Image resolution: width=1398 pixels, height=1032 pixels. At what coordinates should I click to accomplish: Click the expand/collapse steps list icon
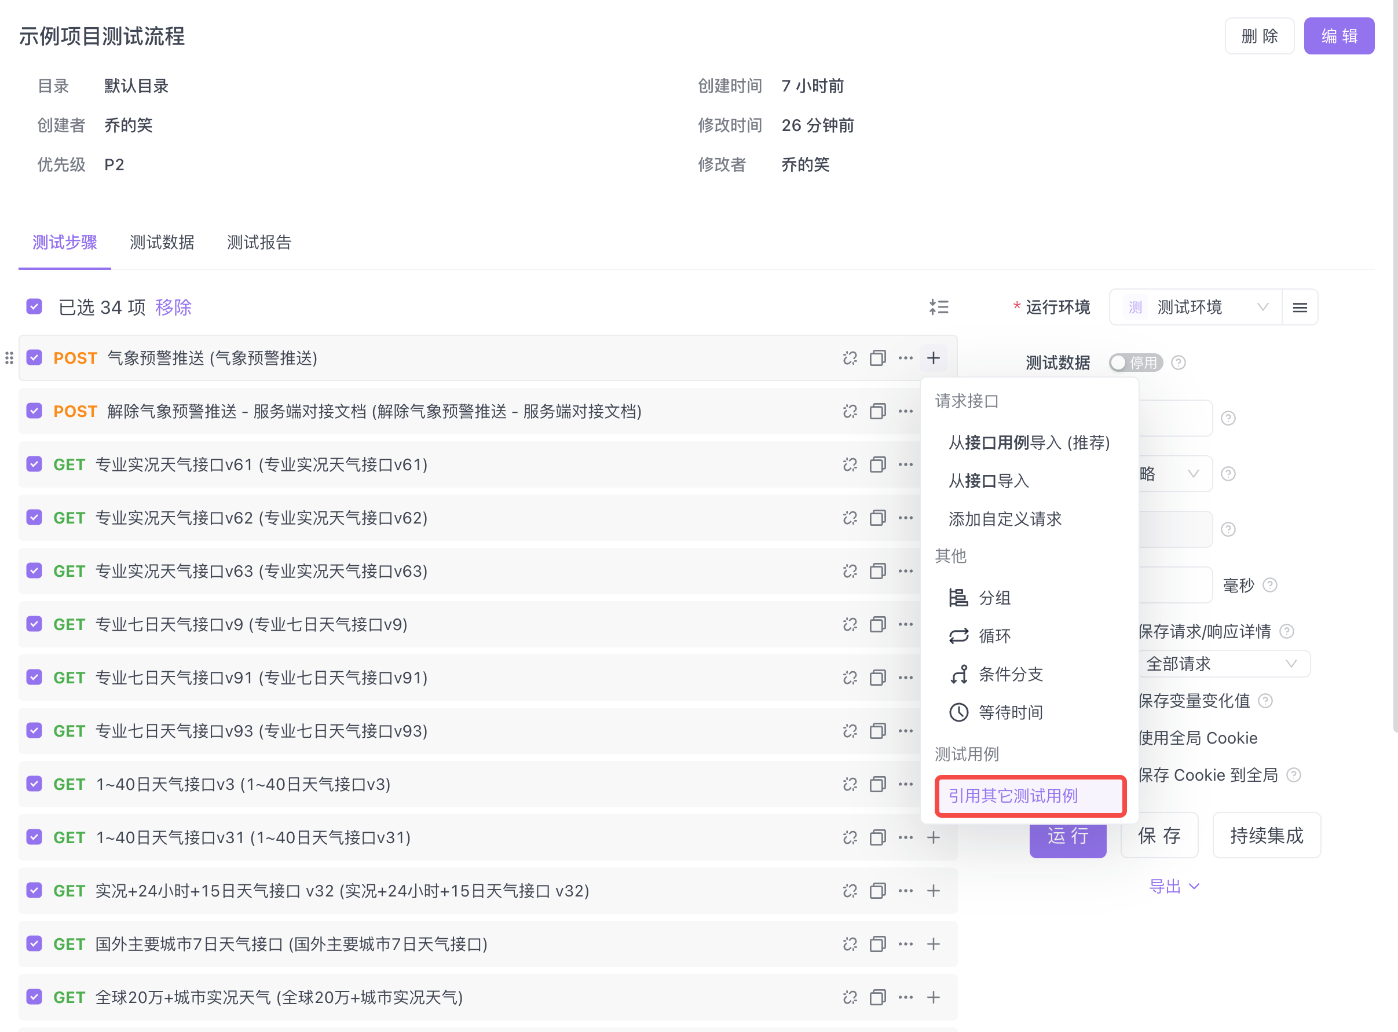[x=938, y=307]
